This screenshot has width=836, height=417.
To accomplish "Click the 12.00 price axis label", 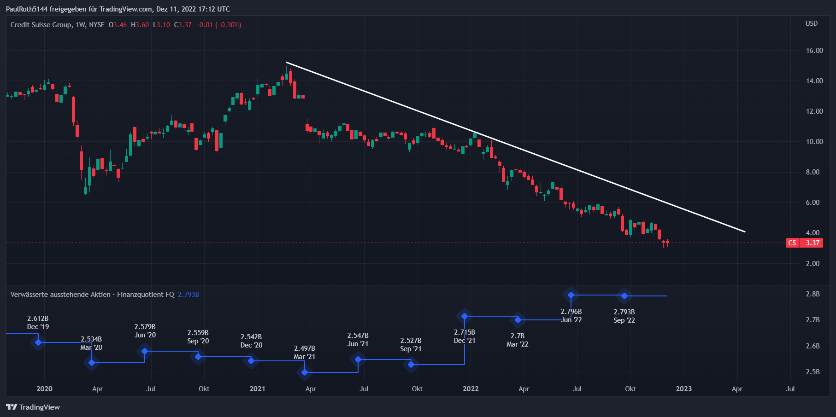I will click(x=814, y=111).
